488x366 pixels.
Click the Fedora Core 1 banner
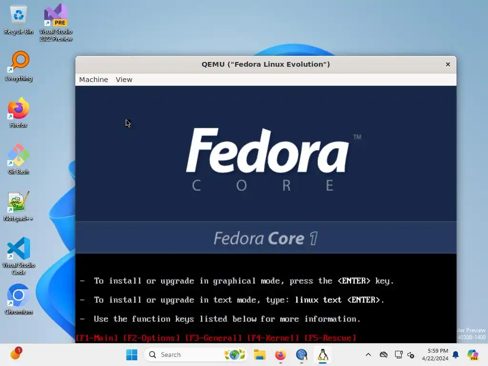pos(266,238)
